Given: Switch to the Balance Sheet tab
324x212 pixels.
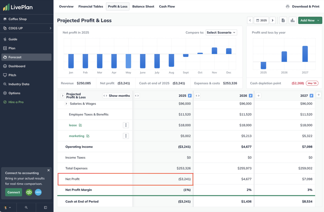Looking at the screenshot, I should [x=143, y=6].
